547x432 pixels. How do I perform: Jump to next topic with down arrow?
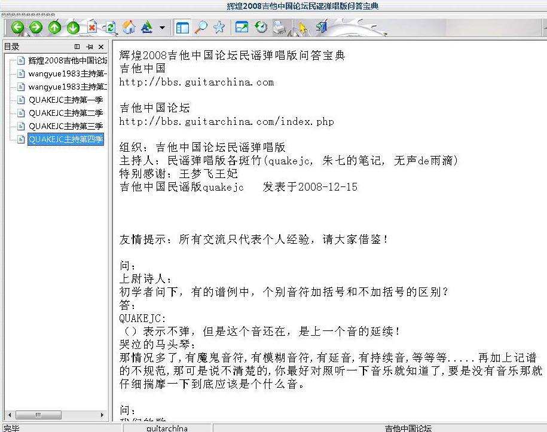pyautogui.click(x=74, y=27)
